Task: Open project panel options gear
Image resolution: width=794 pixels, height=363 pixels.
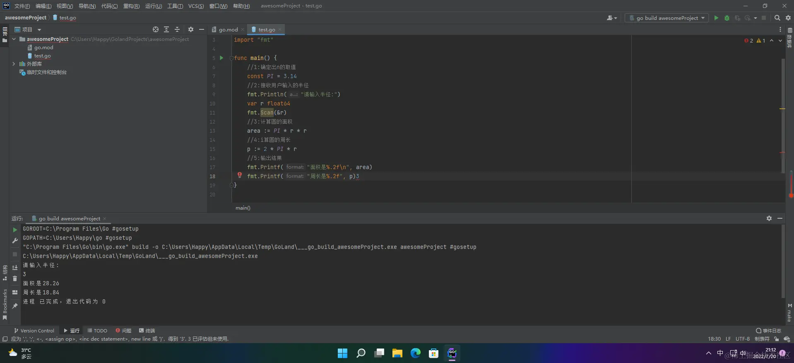Action: coord(190,29)
